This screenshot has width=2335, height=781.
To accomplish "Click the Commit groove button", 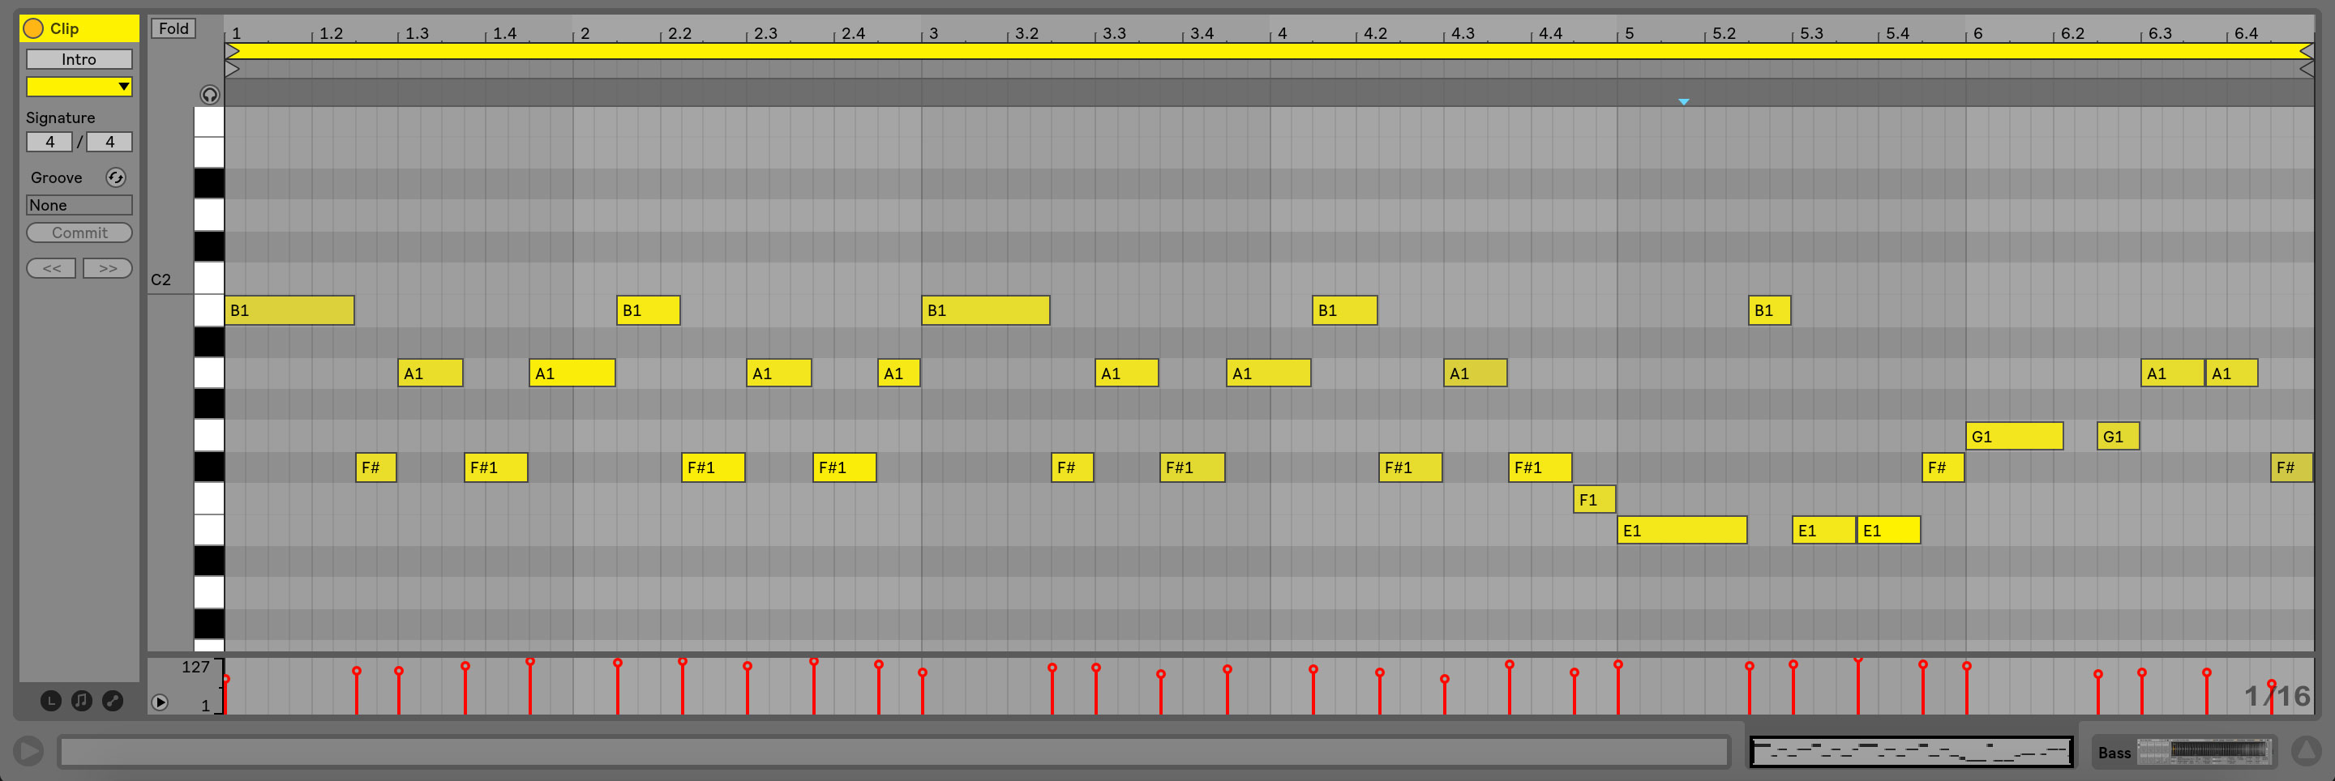I will tap(79, 233).
